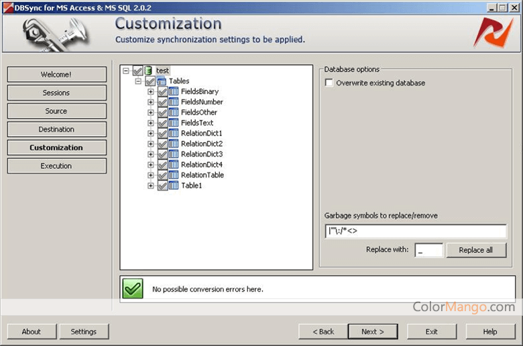The height and width of the screenshot is (346, 523).
Task: Uncheck the RelationDict1 checkbox
Action: tap(162, 133)
